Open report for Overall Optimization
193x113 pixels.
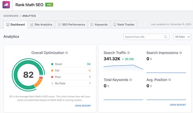83,106
